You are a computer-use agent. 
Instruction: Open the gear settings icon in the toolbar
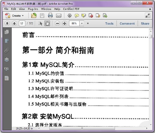pos(69,15)
